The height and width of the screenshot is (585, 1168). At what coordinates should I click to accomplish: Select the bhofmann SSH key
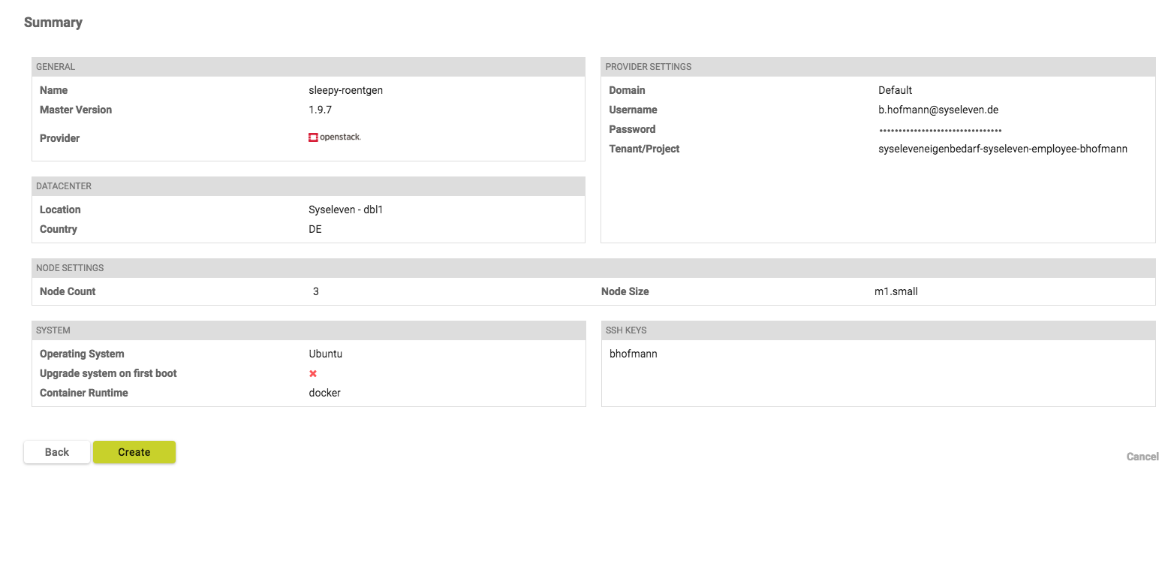click(633, 354)
